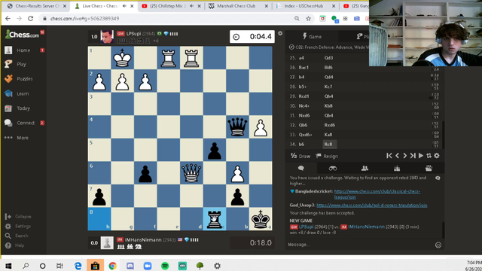Open the Windows Start menu

[8, 266]
